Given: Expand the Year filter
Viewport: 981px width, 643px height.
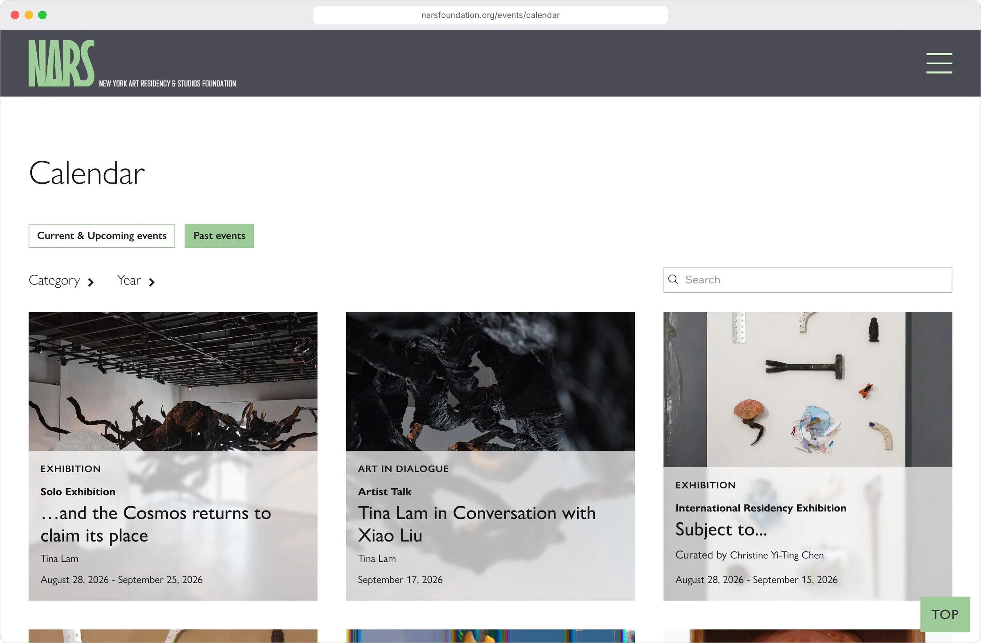Looking at the screenshot, I should coord(136,281).
